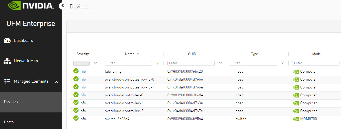This screenshot has height=129, width=341.
Task: Open the GUID column filter options icon
Action: pos(220,63)
